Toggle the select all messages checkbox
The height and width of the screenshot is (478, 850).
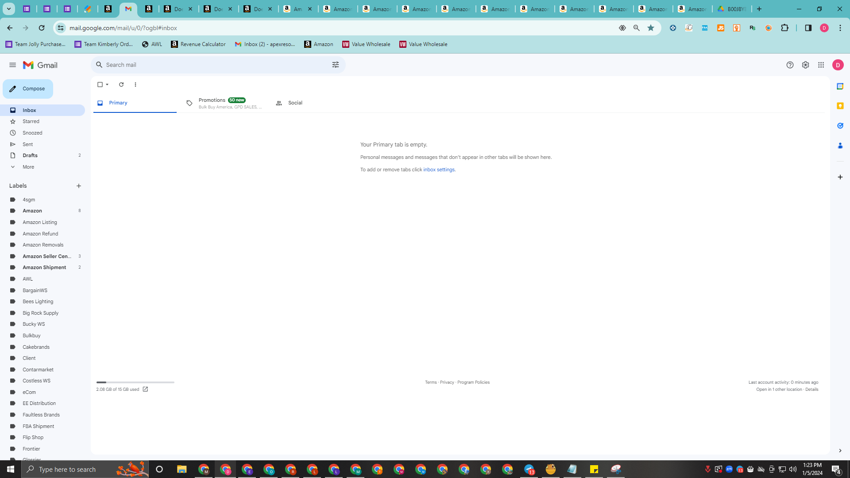click(100, 85)
